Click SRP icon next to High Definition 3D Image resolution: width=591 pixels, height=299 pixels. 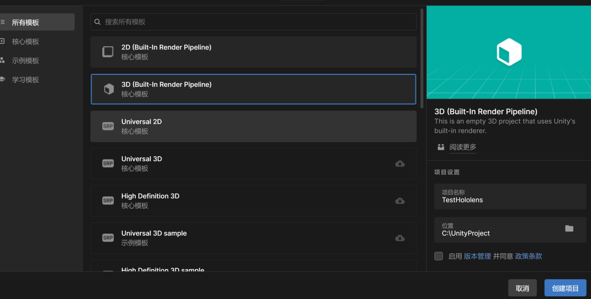click(x=108, y=201)
